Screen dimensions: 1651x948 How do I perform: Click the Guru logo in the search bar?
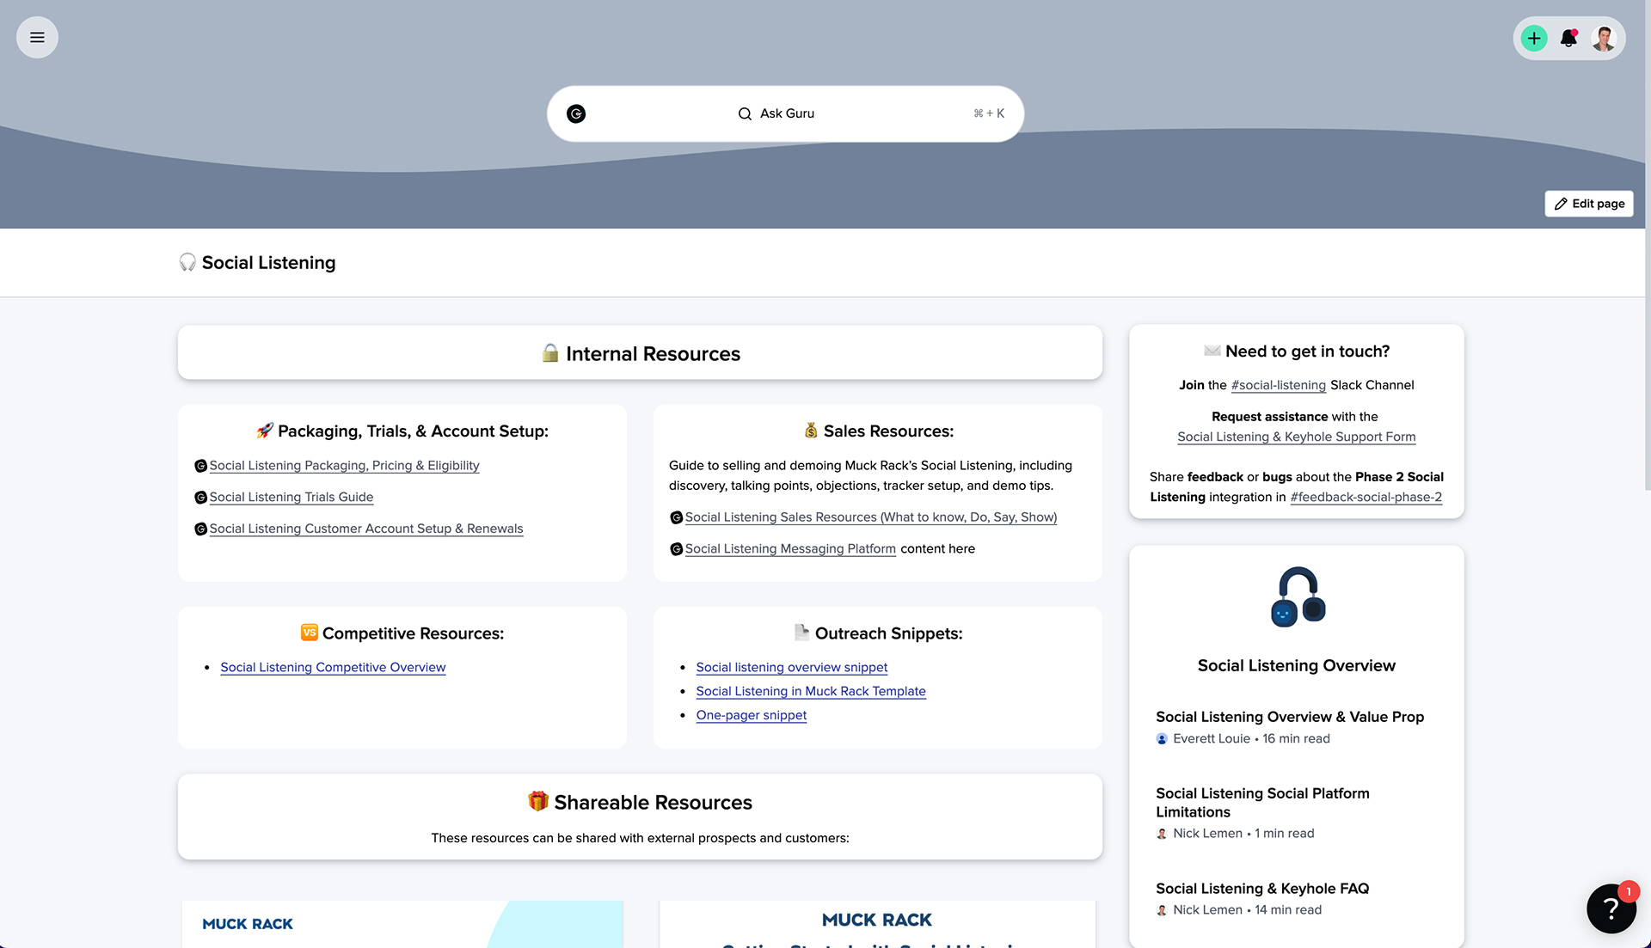[576, 113]
